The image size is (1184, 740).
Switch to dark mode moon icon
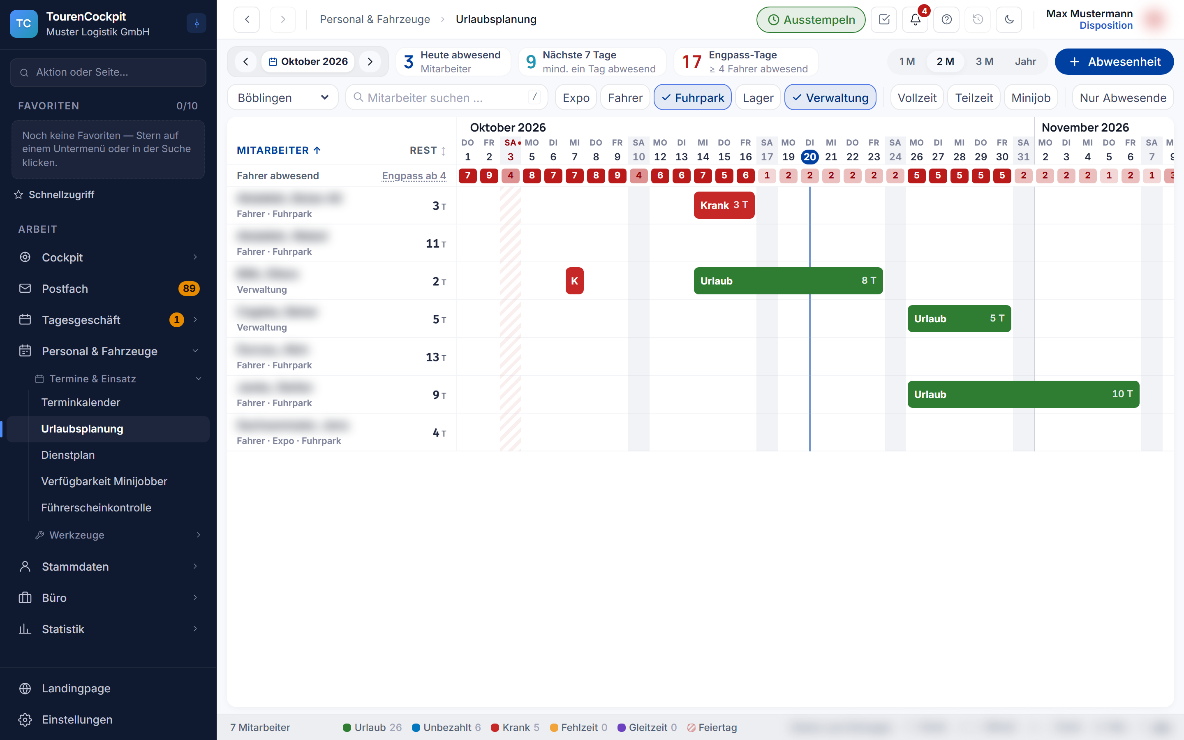[1009, 20]
